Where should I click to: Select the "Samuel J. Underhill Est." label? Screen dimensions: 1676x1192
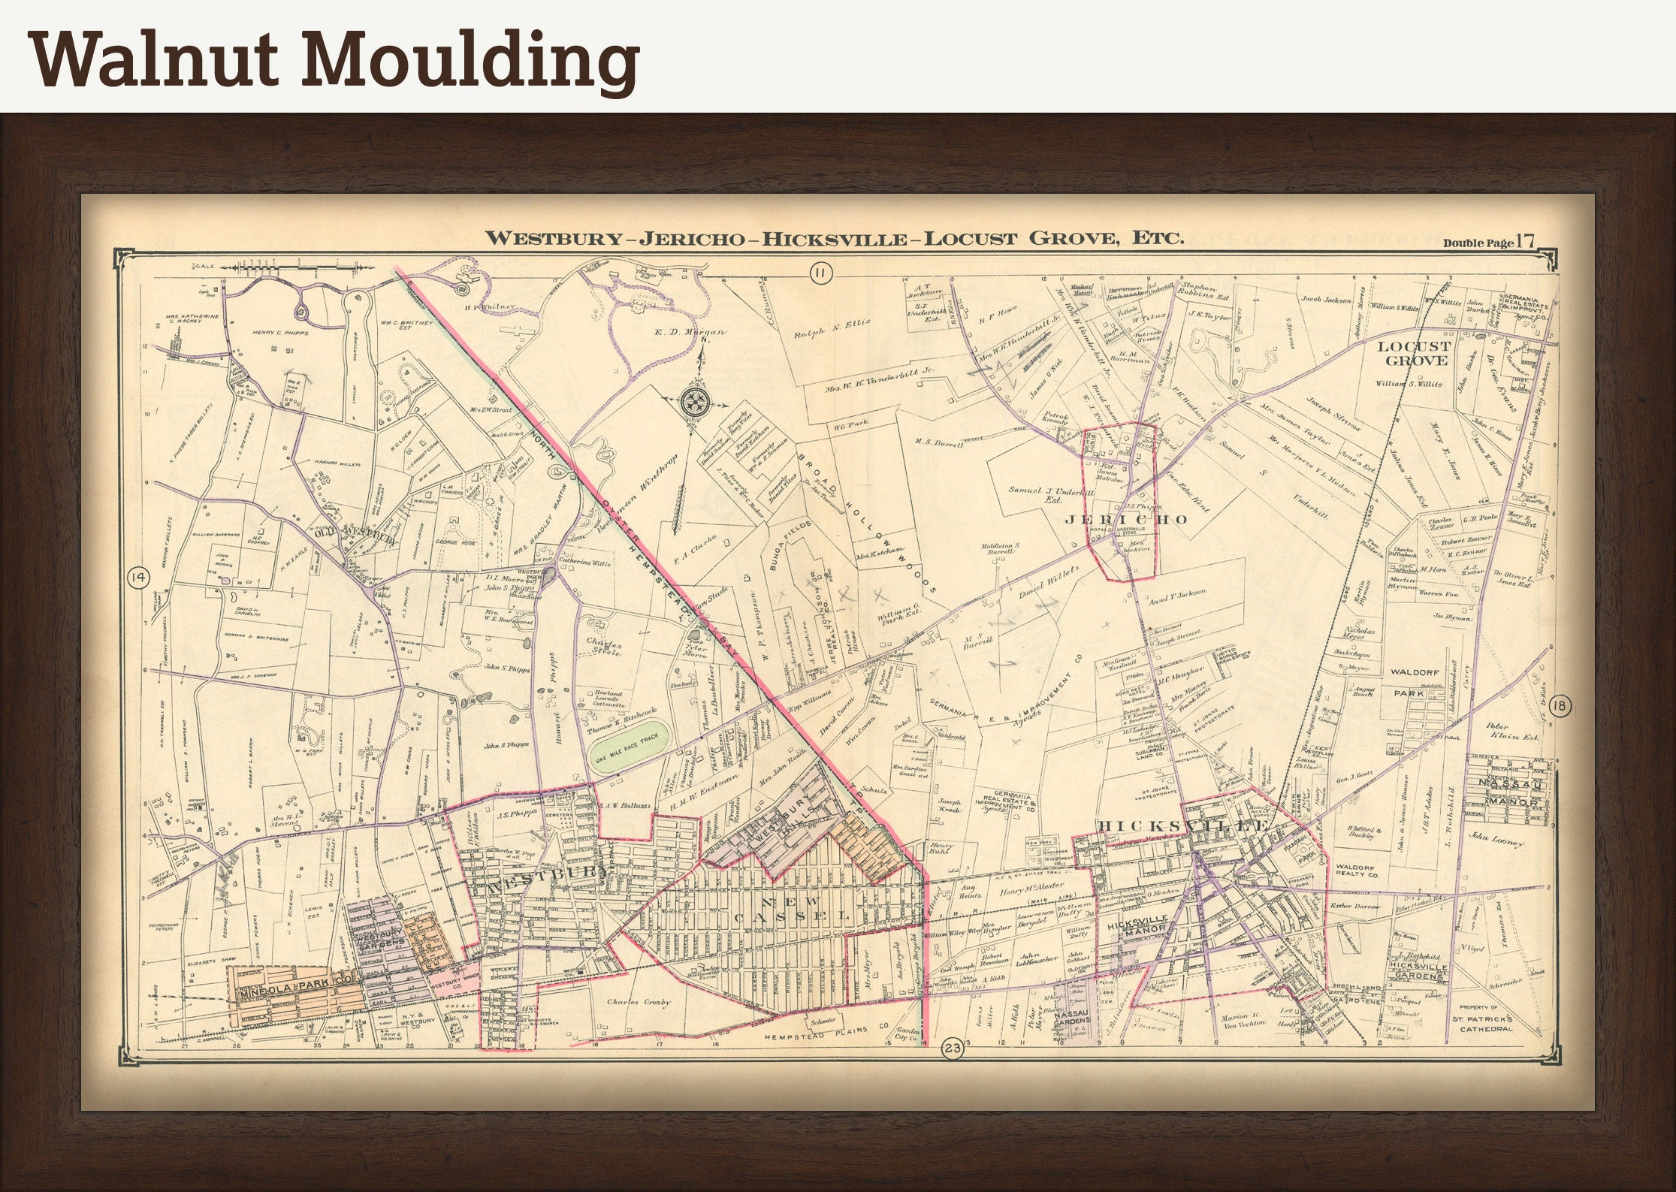tap(1052, 493)
